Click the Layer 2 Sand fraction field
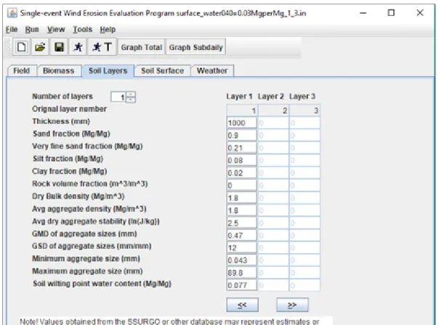439x325 pixels. point(273,135)
